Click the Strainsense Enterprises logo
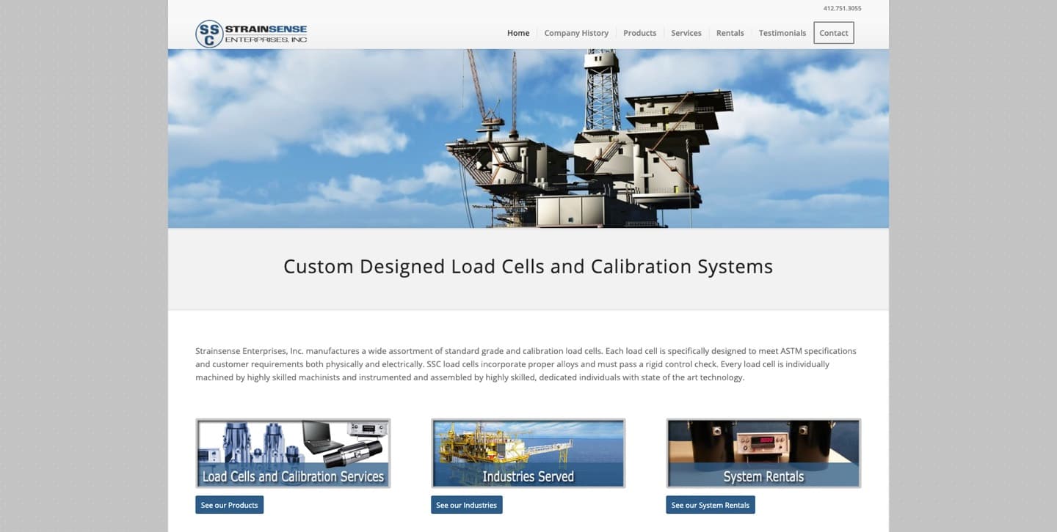The image size is (1057, 532). (251, 34)
